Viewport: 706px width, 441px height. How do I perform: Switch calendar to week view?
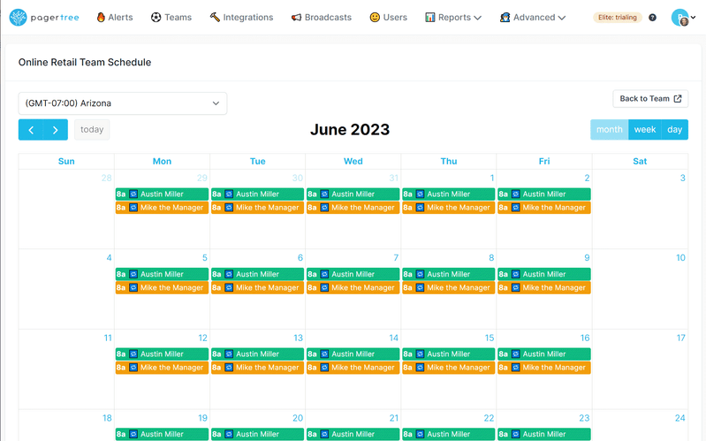[x=645, y=130]
